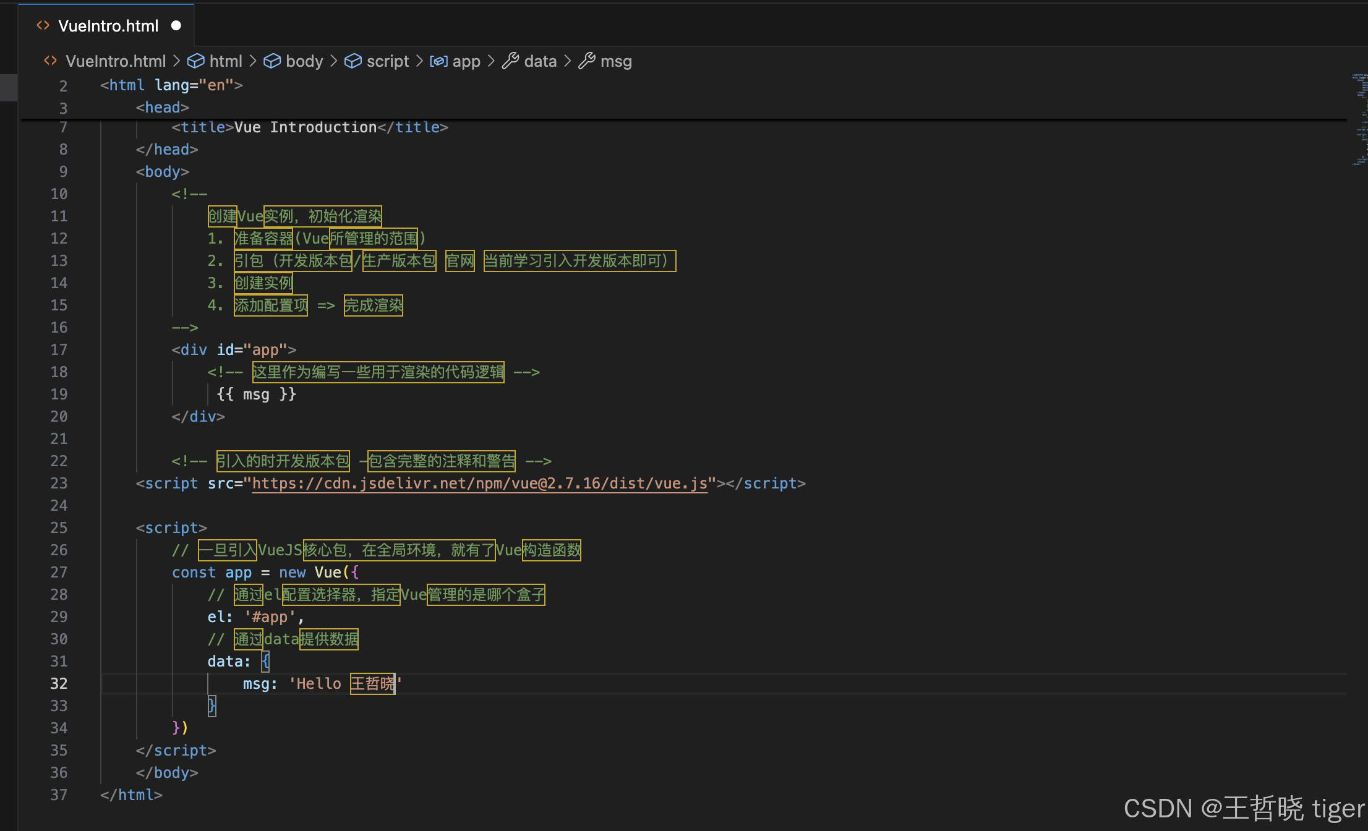Click the cube icon beside body breadcrumb
This screenshot has height=831, width=1368.
(272, 61)
